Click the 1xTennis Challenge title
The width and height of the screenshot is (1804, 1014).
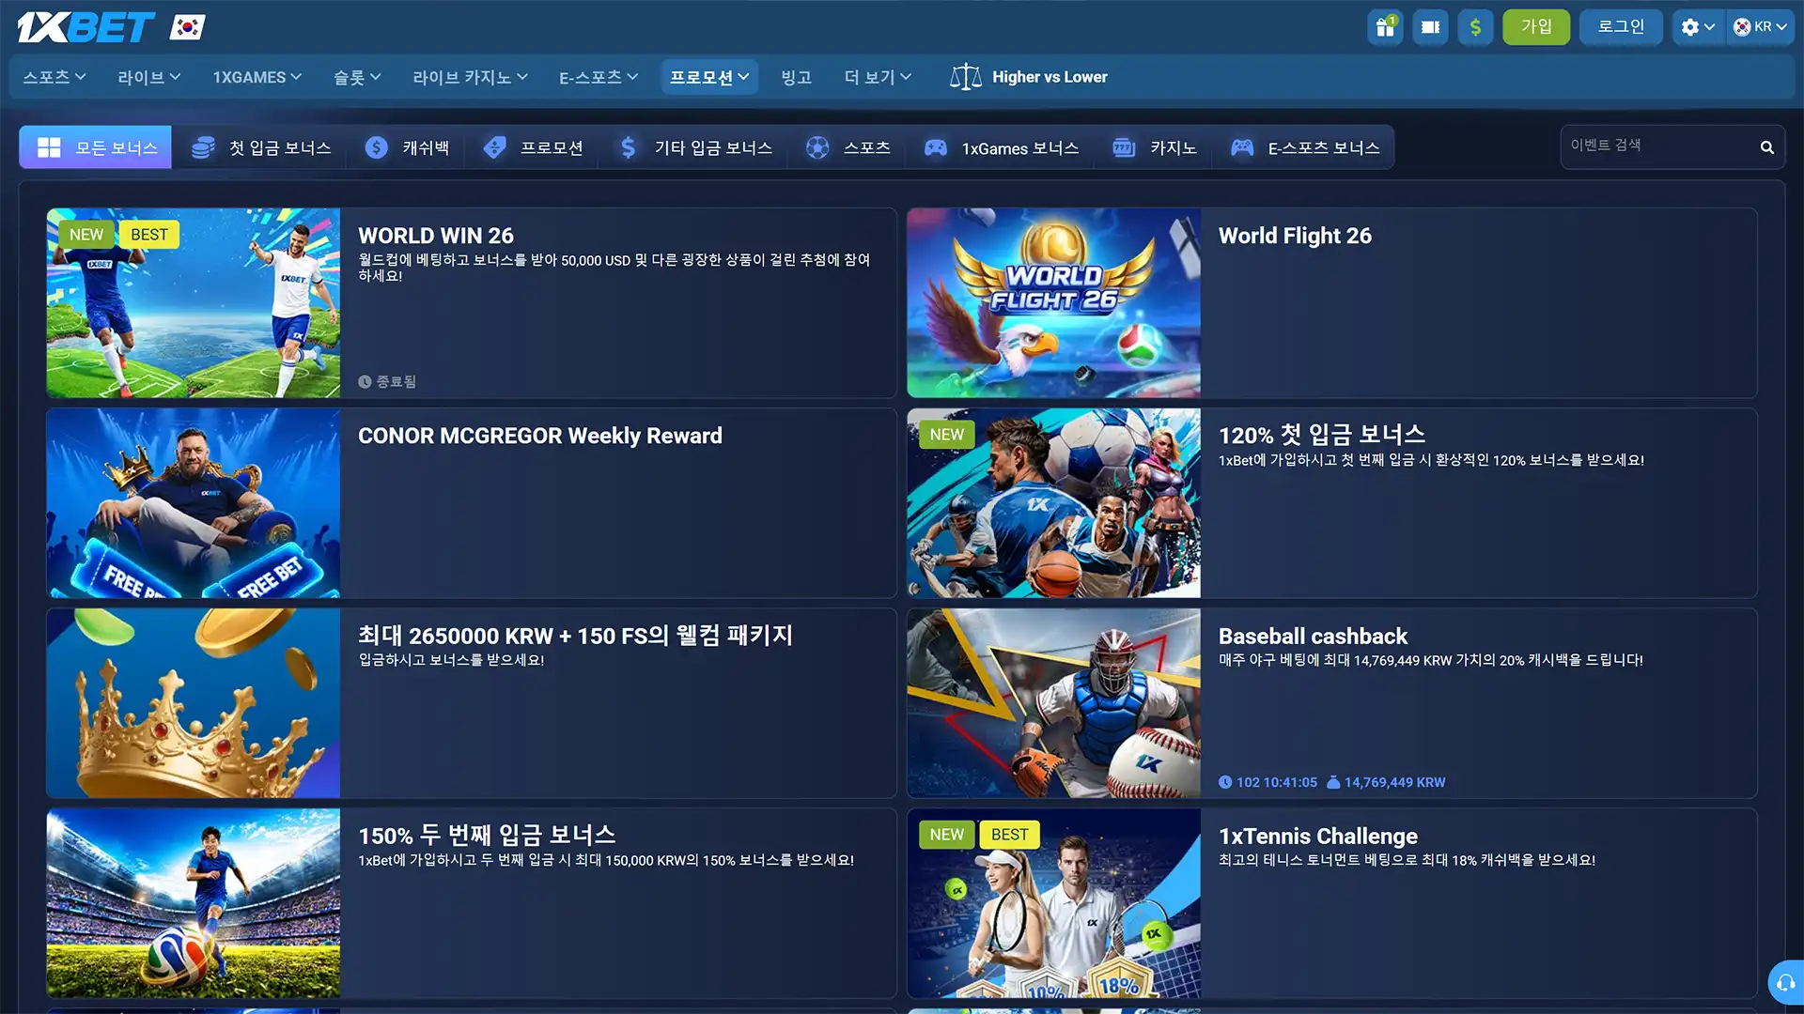(x=1318, y=836)
